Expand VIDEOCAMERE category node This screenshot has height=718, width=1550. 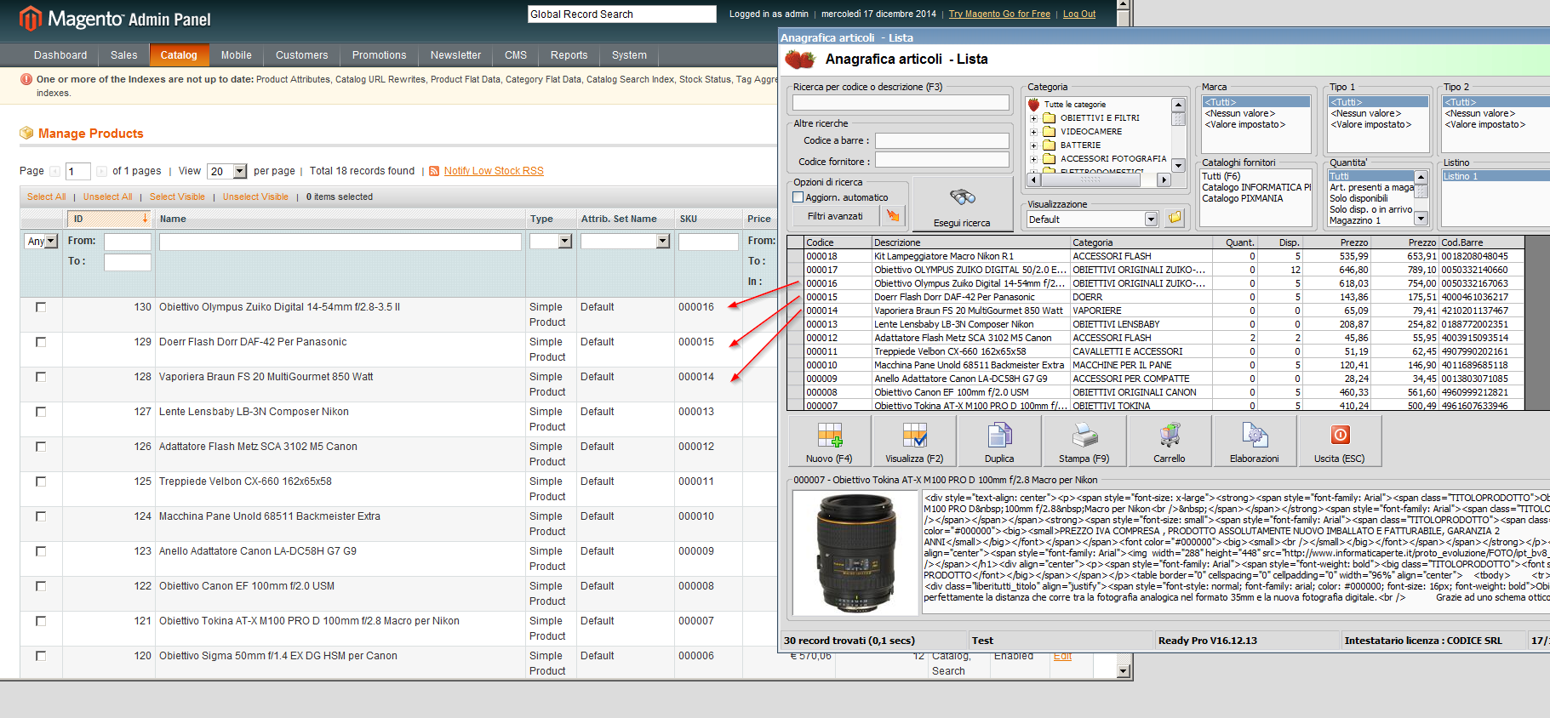[1033, 132]
